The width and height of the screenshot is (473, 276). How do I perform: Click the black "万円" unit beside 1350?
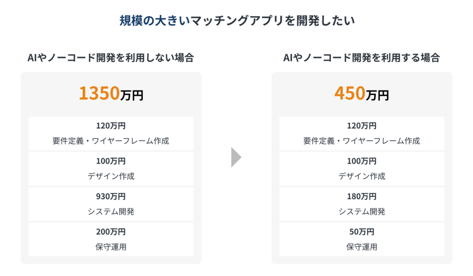(x=132, y=95)
